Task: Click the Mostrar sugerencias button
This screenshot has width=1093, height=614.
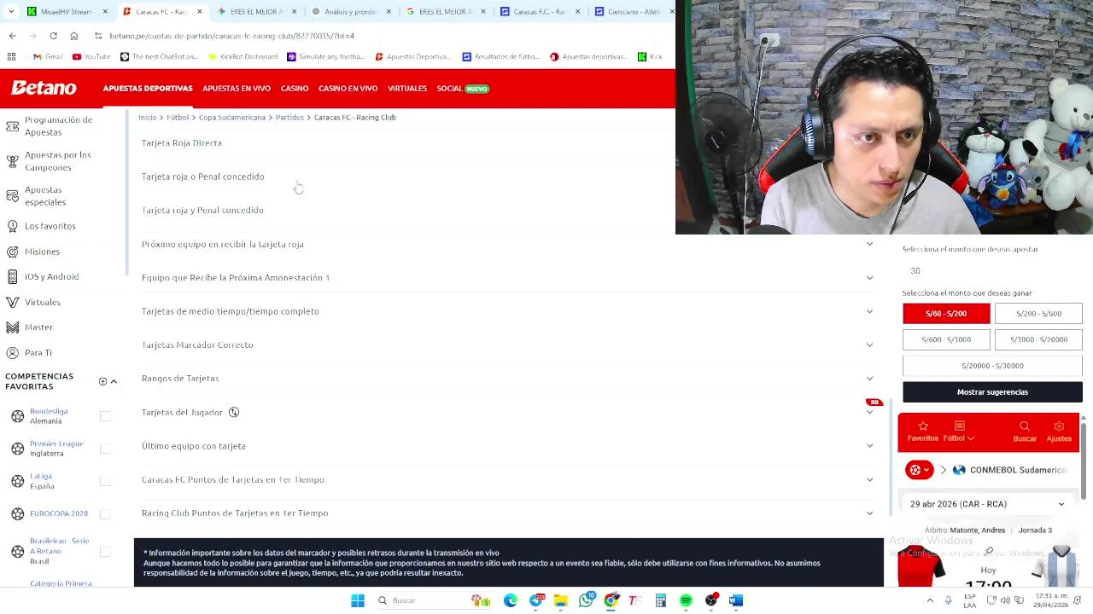Action: click(x=992, y=392)
